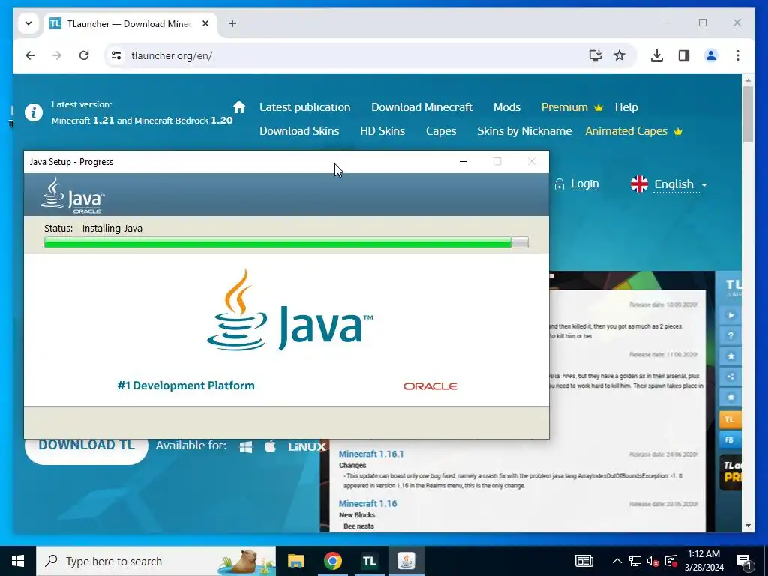
Task: Minimize the Java Setup window
Action: tap(463, 162)
